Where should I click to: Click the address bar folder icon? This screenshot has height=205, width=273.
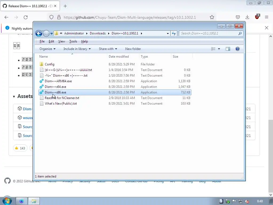[x=56, y=33]
